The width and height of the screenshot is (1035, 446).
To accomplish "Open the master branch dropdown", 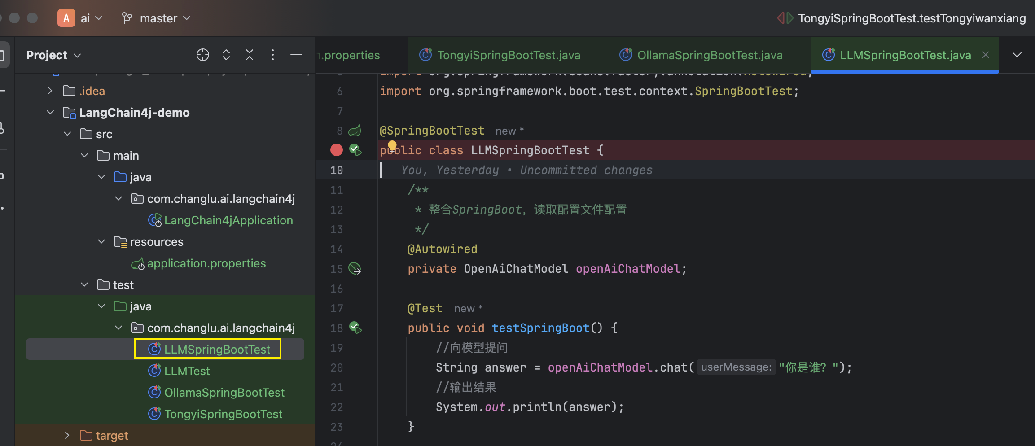I will pyautogui.click(x=156, y=18).
